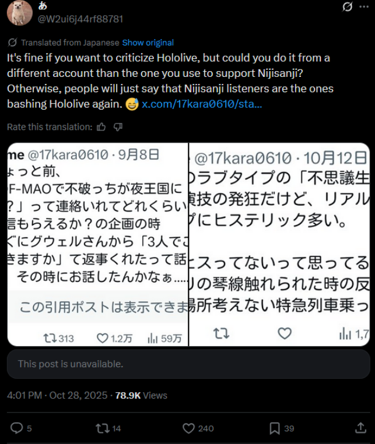Image resolution: width=375 pixels, height=444 pixels.
Task: Click the 4:01 PM Oct 28, 2025 timestamp
Action: (x=57, y=395)
